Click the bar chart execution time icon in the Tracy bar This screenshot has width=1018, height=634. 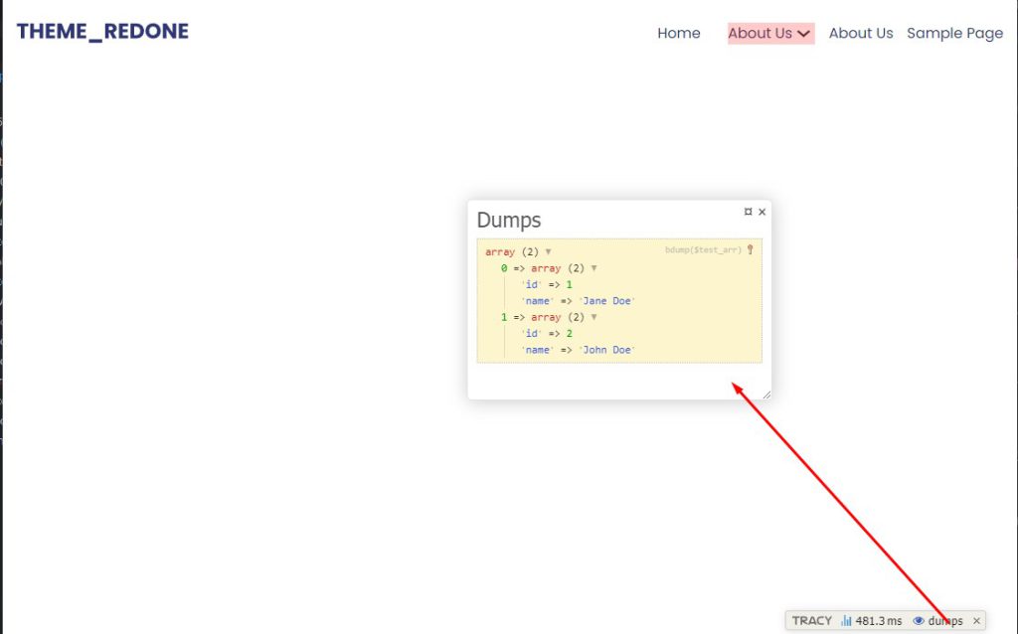tap(846, 621)
